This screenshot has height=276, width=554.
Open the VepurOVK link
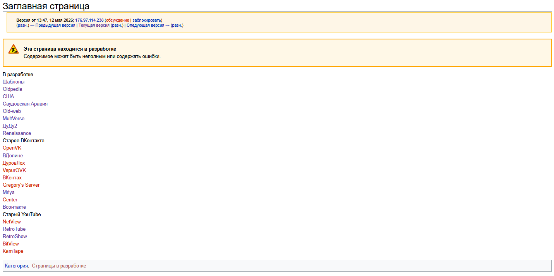[14, 170]
